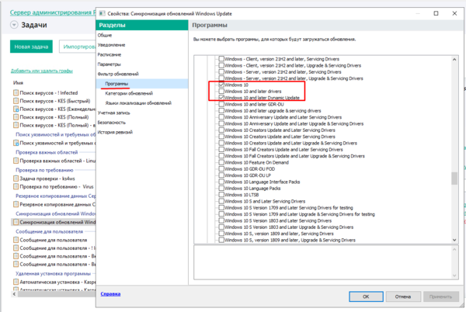Viewport: 466px width, 312px height.
Task: Open the Справка help link
Action: coord(110,294)
